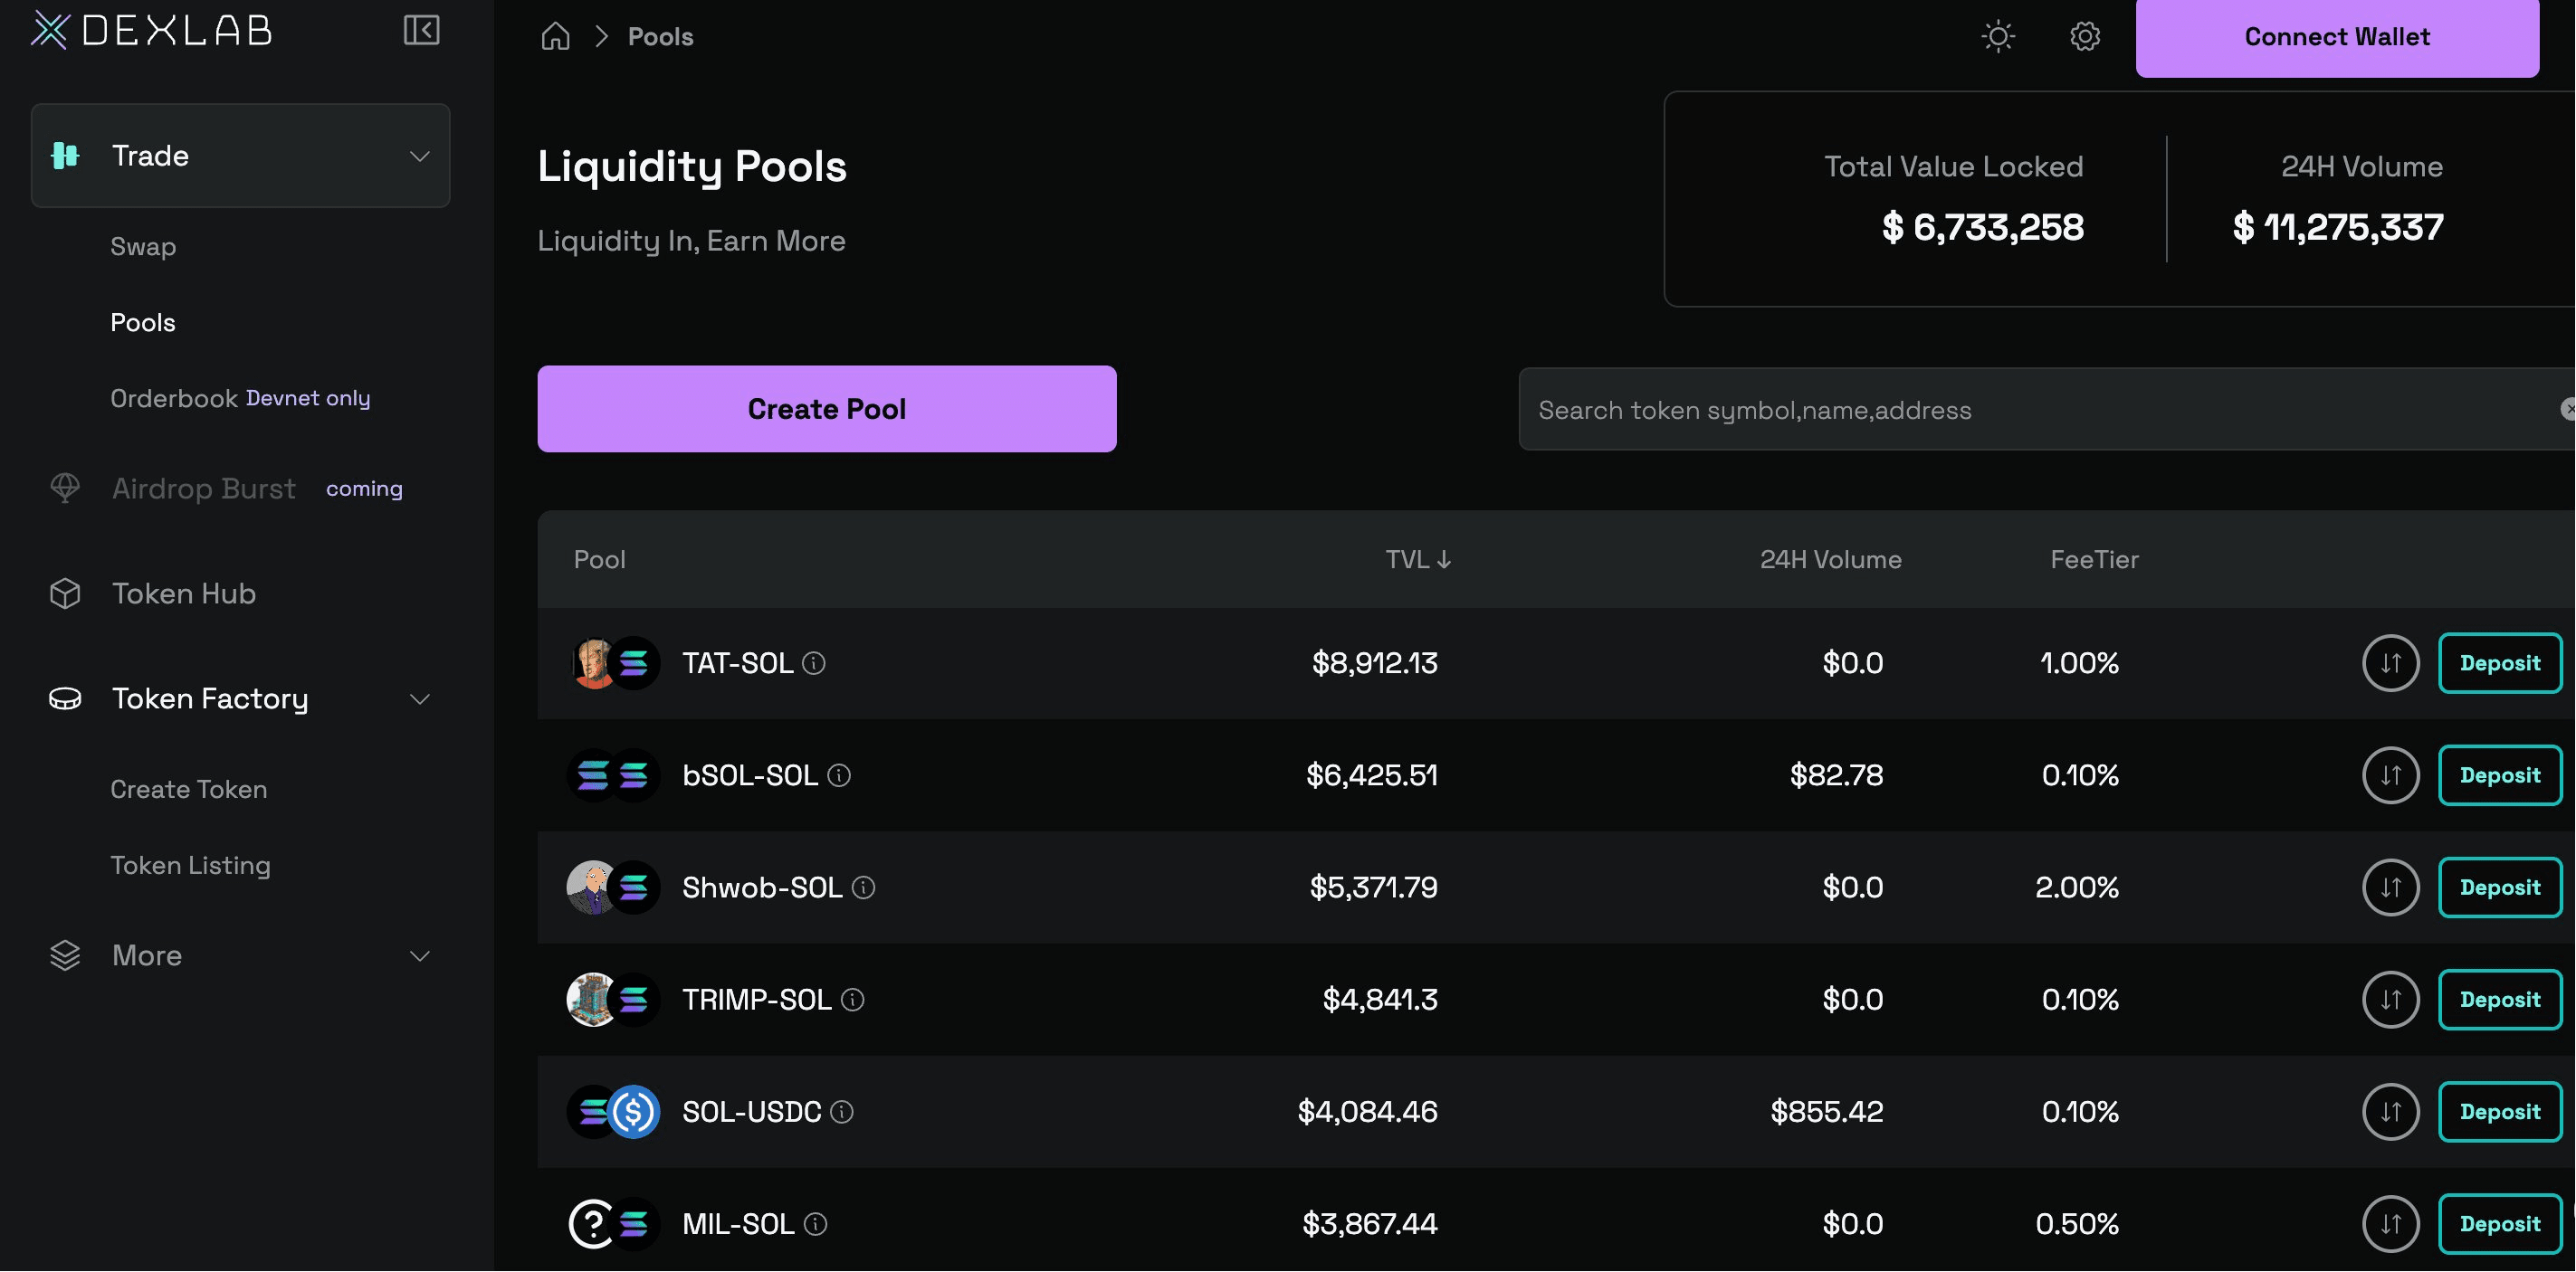
Task: Click info icon next to TAT-SOL
Action: pyautogui.click(x=814, y=663)
